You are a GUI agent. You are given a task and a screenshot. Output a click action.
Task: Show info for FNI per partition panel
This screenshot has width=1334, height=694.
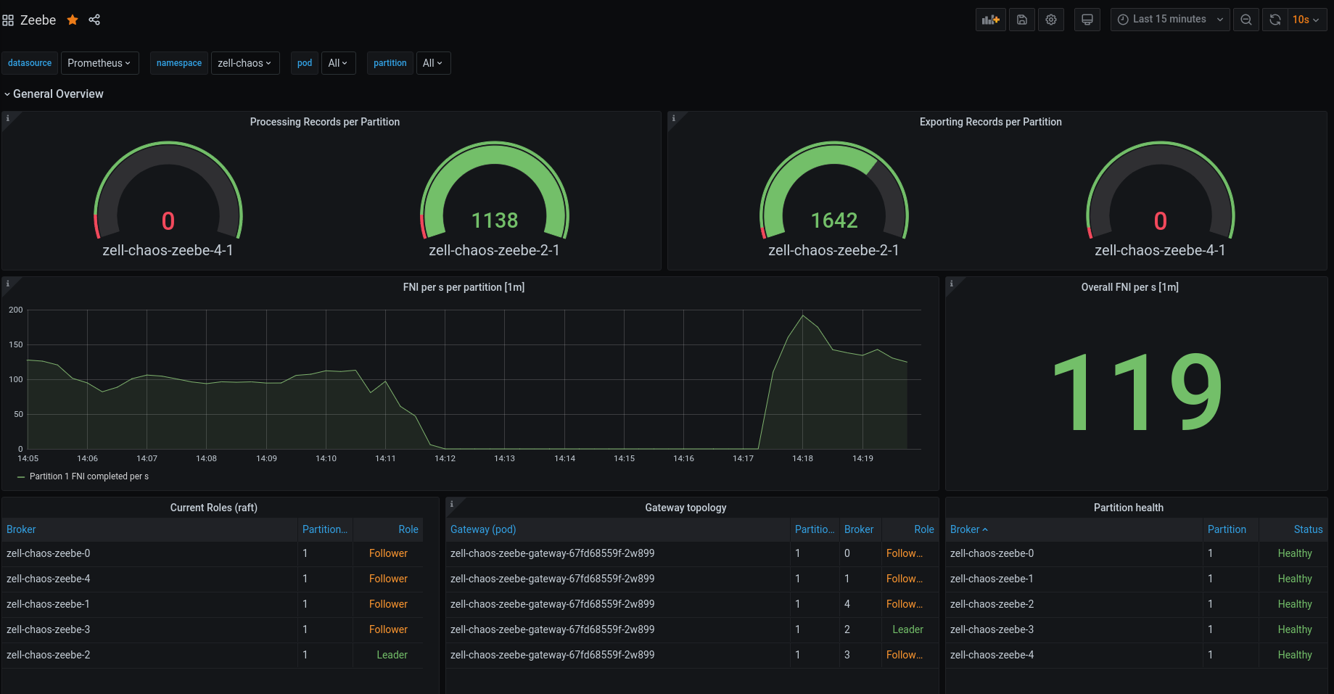coord(8,284)
